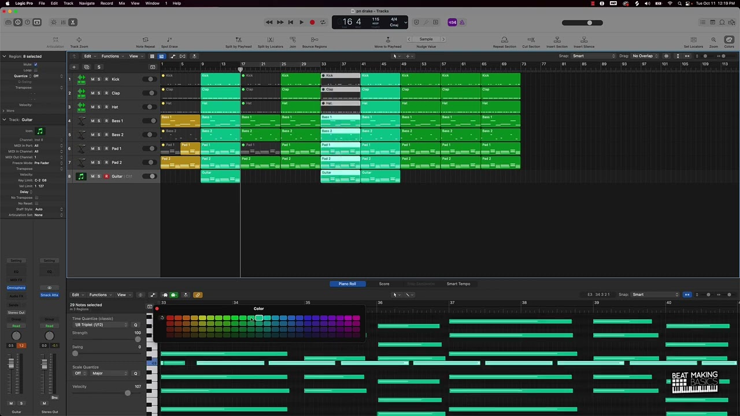Open the tracks area Edit dropdown

pyautogui.click(x=89, y=56)
